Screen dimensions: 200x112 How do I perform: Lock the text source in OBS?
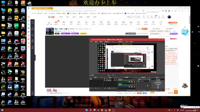click(x=117, y=79)
